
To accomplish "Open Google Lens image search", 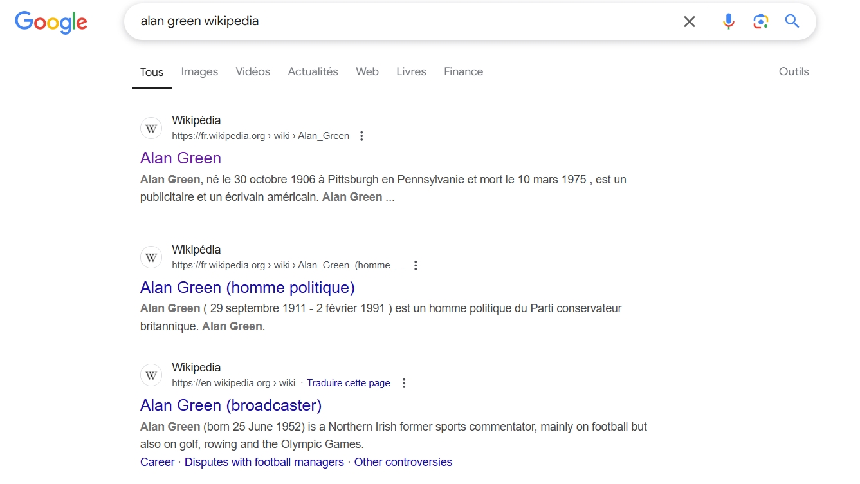I will (760, 21).
